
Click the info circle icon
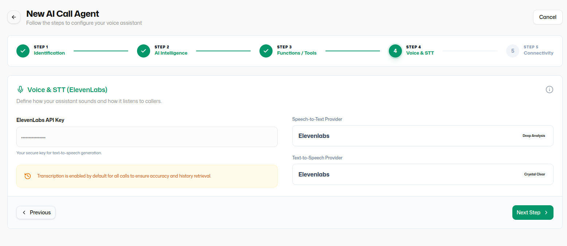(550, 90)
